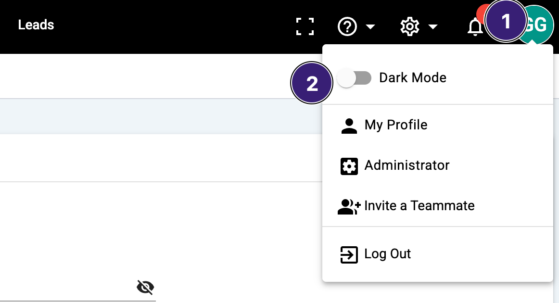Viewport: 559px width, 303px height.
Task: Click the settings gear icon
Action: [x=409, y=26]
